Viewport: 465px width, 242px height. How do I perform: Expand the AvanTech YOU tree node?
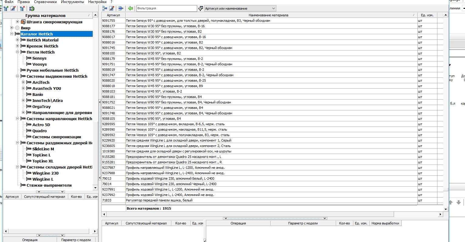(x=23, y=88)
